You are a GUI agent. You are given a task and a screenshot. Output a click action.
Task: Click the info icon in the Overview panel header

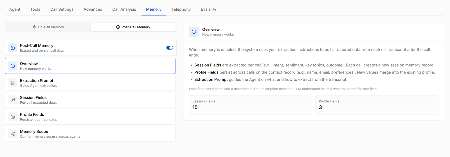(194, 32)
